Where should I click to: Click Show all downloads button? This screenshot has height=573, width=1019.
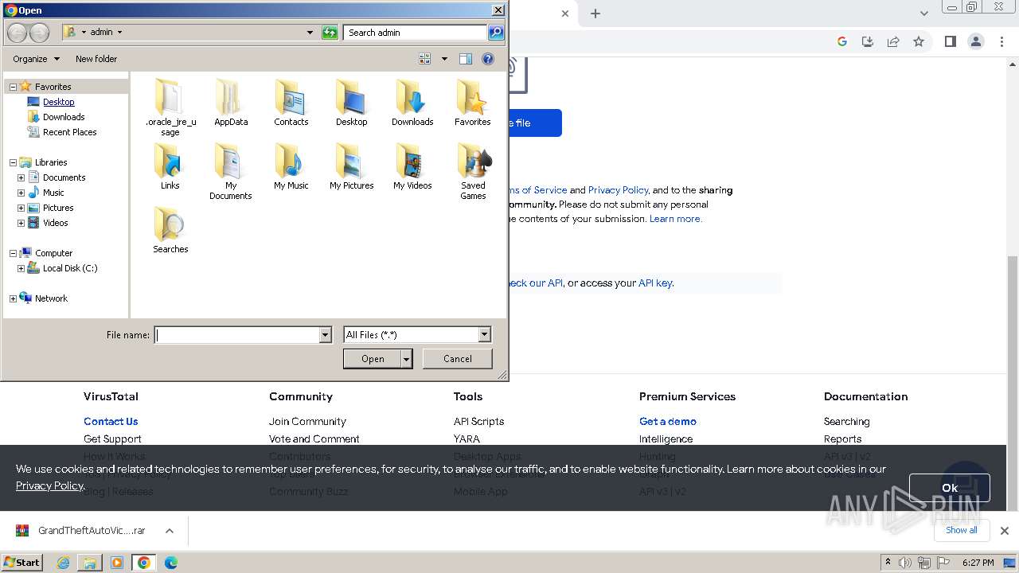(962, 530)
